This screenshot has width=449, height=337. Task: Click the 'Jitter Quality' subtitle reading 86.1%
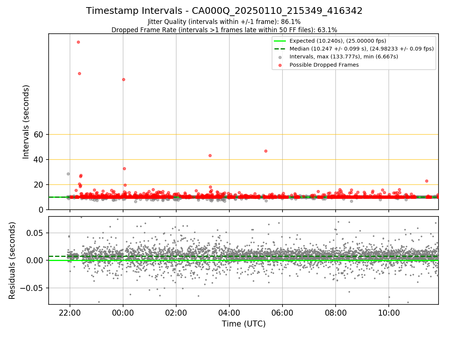tap(224, 22)
